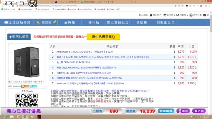Viewport: 212px width, 119px height.
Task: Open the Windows 10 家用64位元 product link
Action: (x=90, y=83)
